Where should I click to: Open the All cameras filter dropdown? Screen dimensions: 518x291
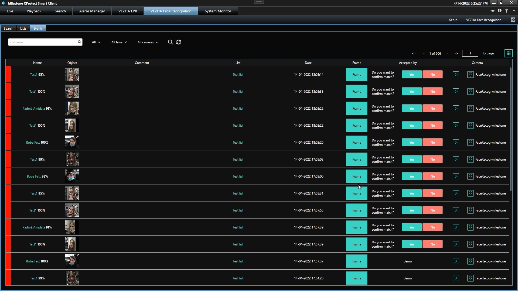148,42
